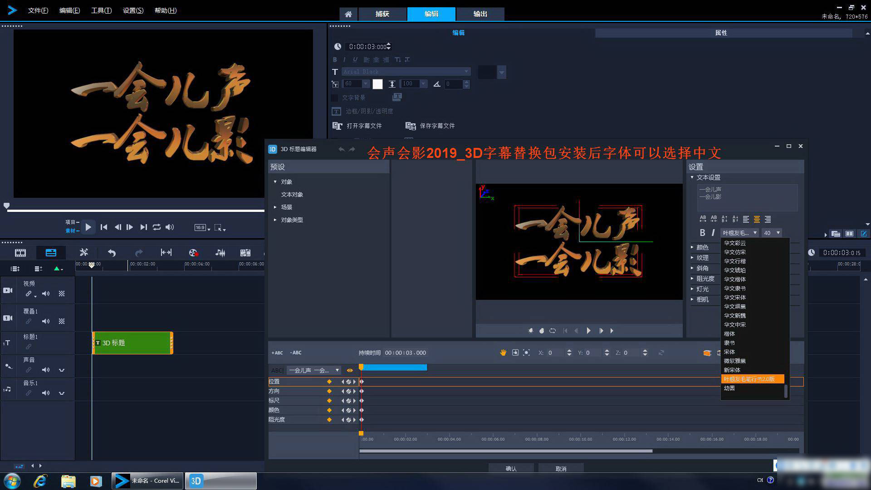871x490 pixels.
Task: Choose 幼圆 from font list
Action: click(x=729, y=388)
